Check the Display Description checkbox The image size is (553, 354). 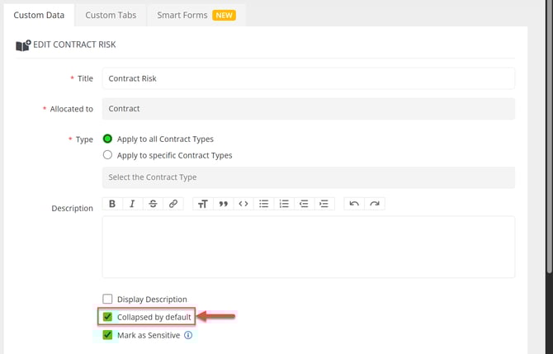[107, 299]
